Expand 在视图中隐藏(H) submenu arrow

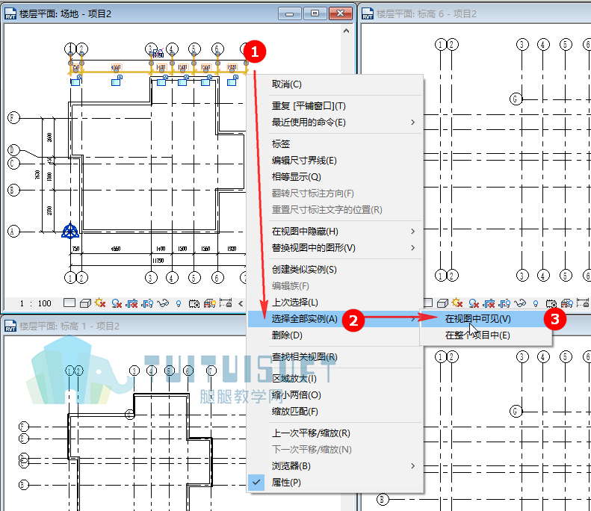[x=413, y=231]
